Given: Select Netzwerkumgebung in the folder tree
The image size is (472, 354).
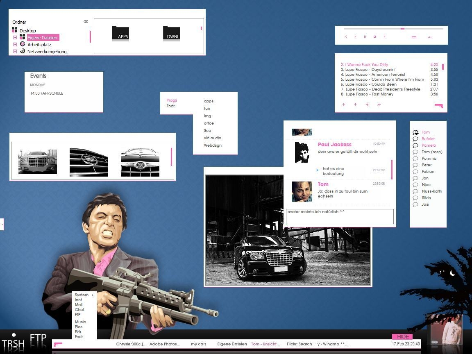Looking at the screenshot, I should coord(47,52).
